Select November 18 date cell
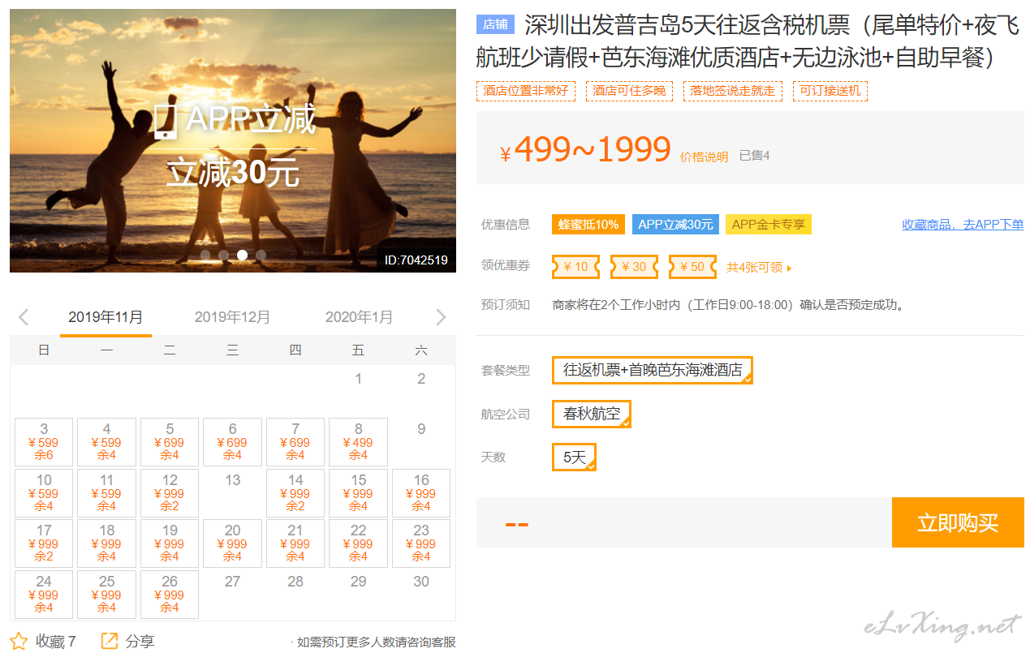Viewport: 1030px width, 653px height. 106,543
